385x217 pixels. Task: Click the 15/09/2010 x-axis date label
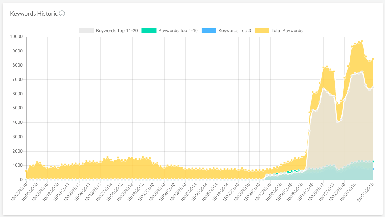tap(40, 192)
